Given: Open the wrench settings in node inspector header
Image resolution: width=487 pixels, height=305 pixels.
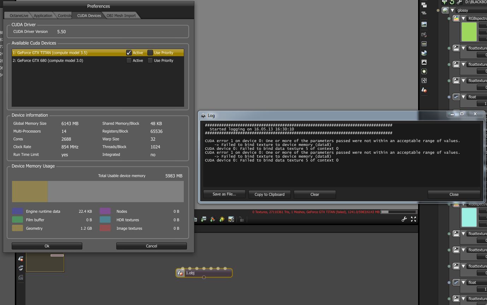Looking at the screenshot, I should tap(459, 2).
